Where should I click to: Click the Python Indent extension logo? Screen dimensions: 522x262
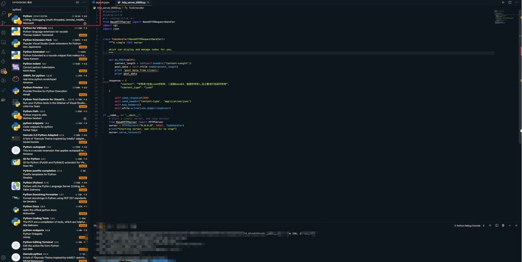(x=15, y=67)
